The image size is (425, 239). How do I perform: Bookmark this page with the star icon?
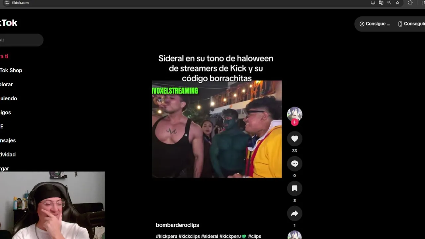[x=397, y=3]
